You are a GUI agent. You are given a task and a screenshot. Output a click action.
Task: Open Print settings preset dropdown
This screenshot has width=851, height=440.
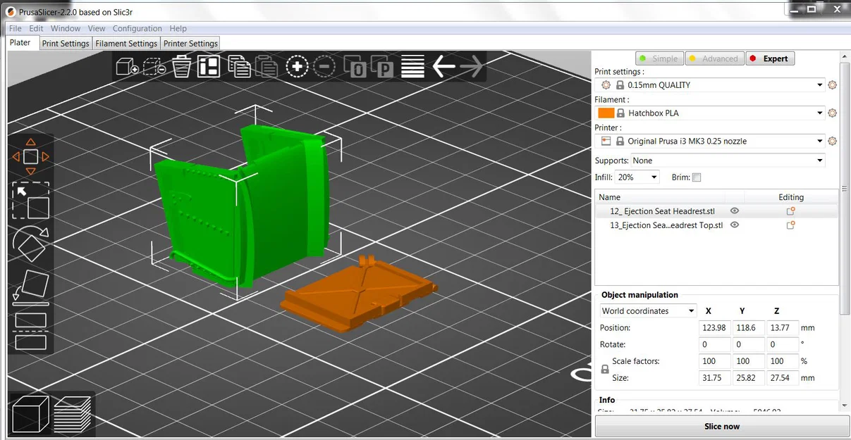[710, 85]
